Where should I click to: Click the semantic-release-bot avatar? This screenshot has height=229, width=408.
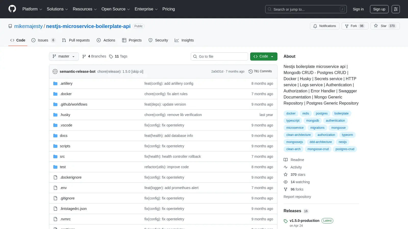tap(55, 71)
